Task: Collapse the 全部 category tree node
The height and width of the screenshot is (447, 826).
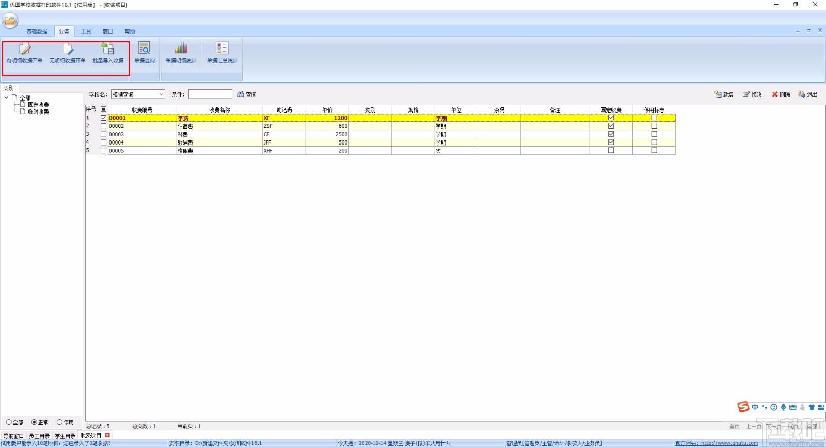Action: 6,98
